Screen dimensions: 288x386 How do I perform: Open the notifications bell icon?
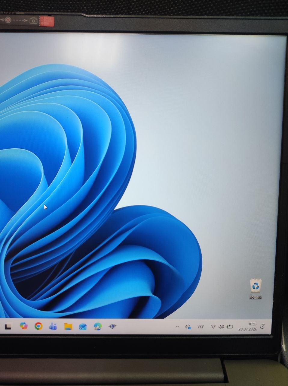[x=262, y=326]
